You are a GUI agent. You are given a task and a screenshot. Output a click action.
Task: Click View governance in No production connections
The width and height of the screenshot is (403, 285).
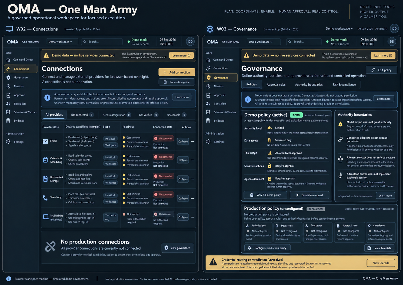pos(177,248)
